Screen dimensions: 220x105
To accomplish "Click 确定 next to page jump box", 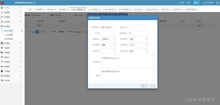I will [72, 32].
